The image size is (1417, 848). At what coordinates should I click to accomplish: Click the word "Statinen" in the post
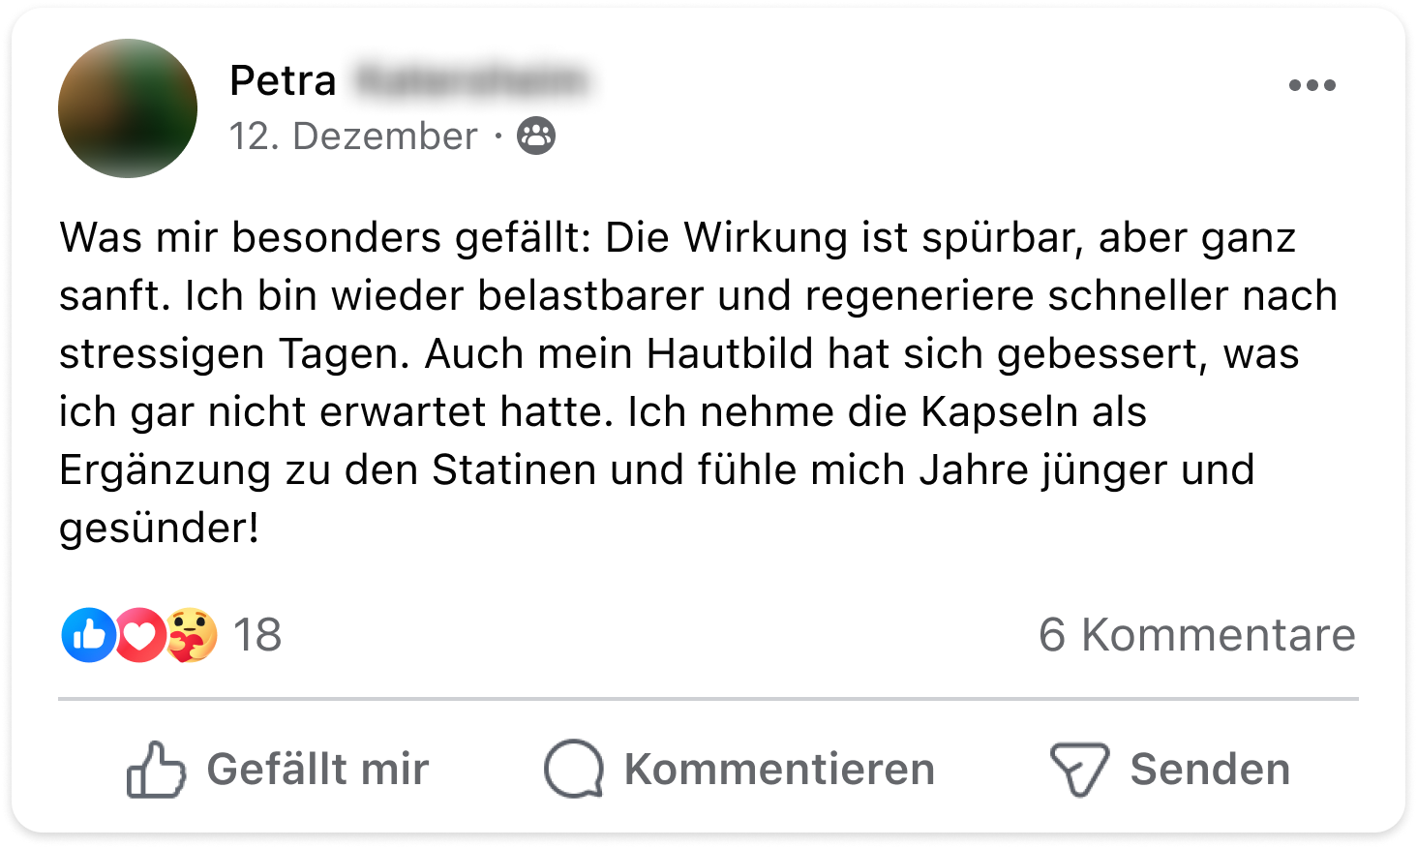click(514, 470)
